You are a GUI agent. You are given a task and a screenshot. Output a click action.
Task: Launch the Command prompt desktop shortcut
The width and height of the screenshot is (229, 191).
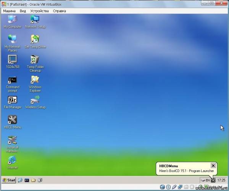(x=13, y=84)
